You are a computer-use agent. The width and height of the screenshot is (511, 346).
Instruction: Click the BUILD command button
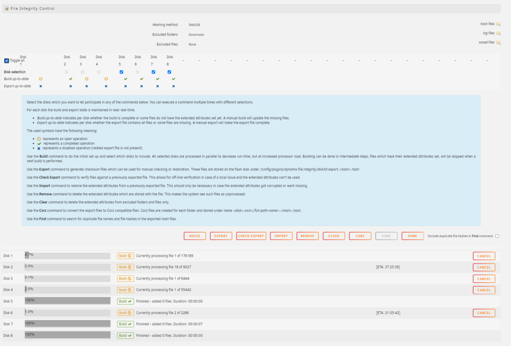pyautogui.click(x=195, y=236)
